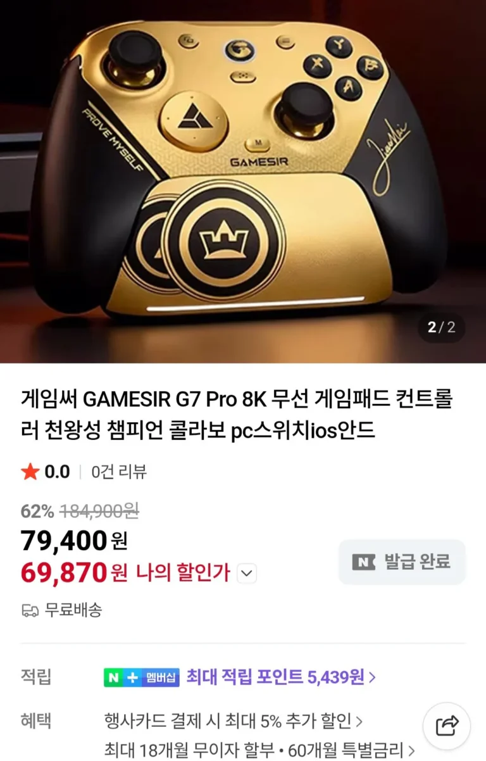Image resolution: width=486 pixels, height=761 pixels.
Task: Click the 발급 완료 coupon button
Action: pyautogui.click(x=402, y=562)
